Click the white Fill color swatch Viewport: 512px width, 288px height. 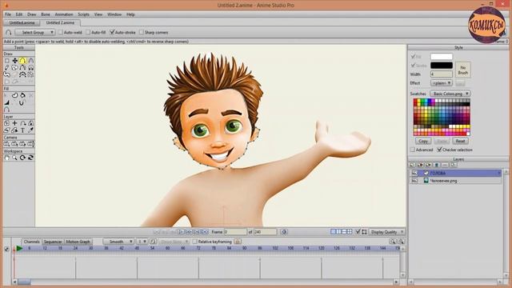pyautogui.click(x=441, y=57)
